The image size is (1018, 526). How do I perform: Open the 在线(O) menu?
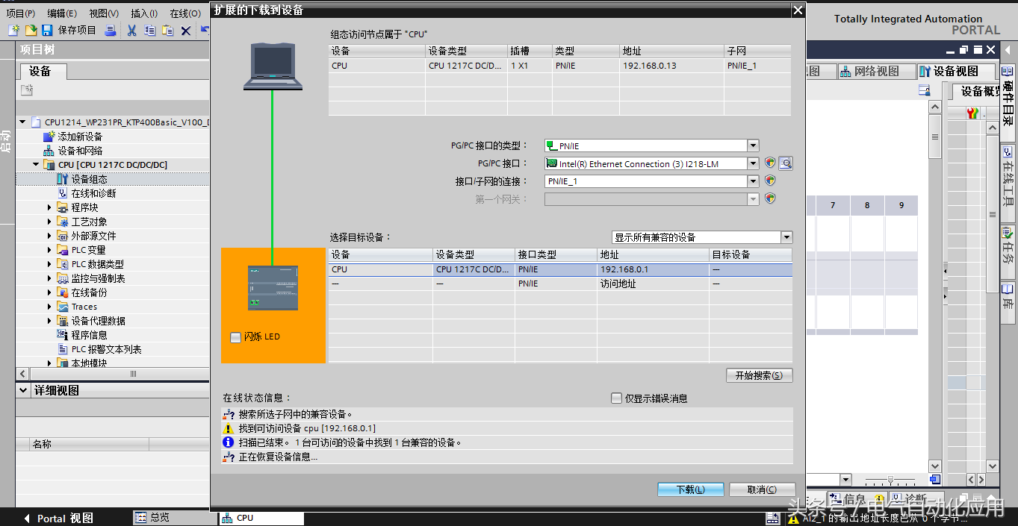(x=185, y=13)
